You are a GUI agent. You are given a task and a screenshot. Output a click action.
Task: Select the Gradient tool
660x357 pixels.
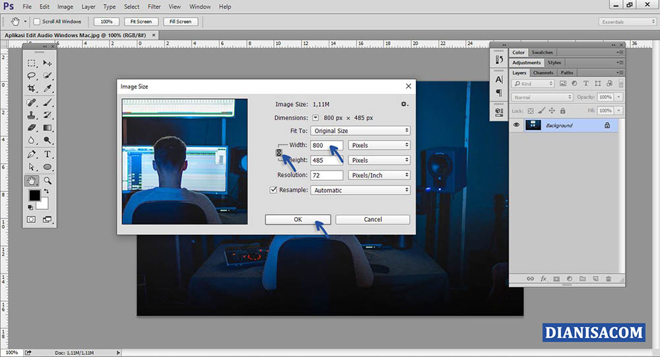tap(47, 127)
